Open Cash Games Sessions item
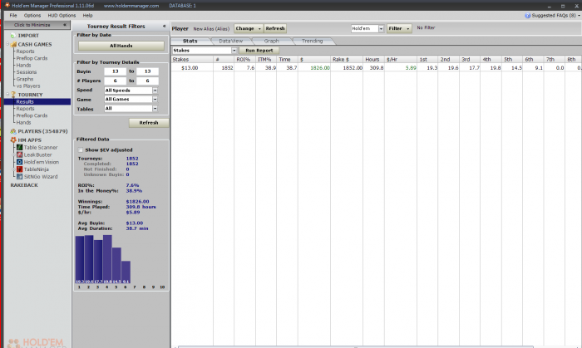 click(27, 72)
